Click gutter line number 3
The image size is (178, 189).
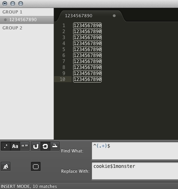pos(64,37)
